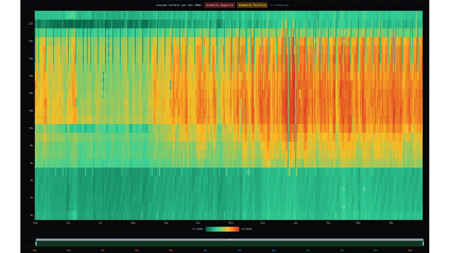Screen dimensions: 450x253
Task: Select the March anomaly marker at 3h
Action: click(x=364, y=189)
